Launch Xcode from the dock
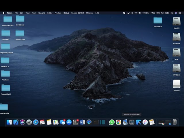 pos(16,122)
